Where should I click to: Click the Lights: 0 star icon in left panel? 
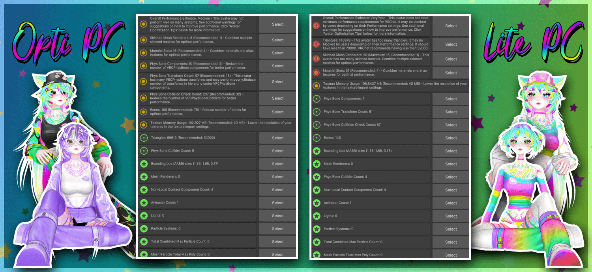click(144, 216)
